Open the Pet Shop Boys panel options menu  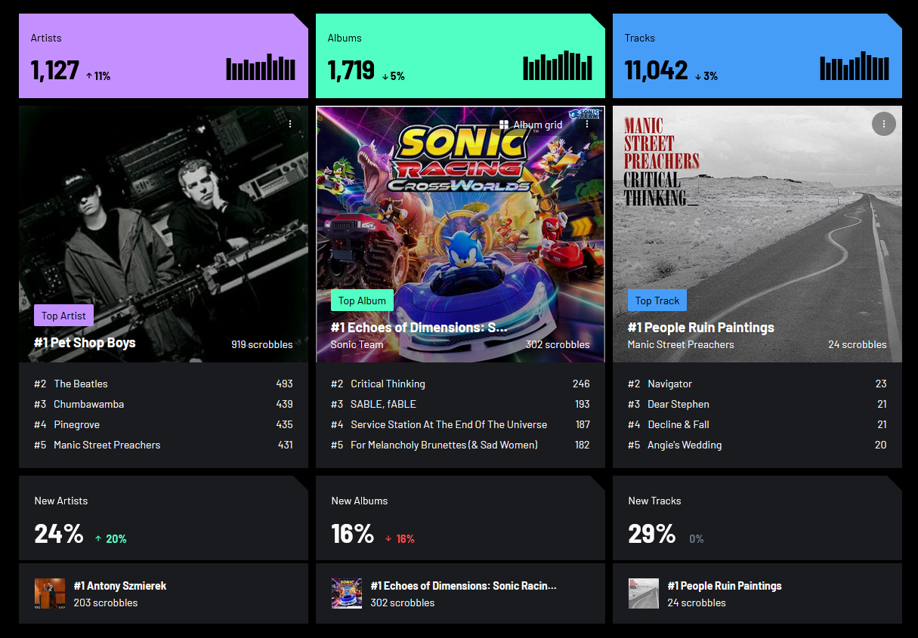[290, 123]
